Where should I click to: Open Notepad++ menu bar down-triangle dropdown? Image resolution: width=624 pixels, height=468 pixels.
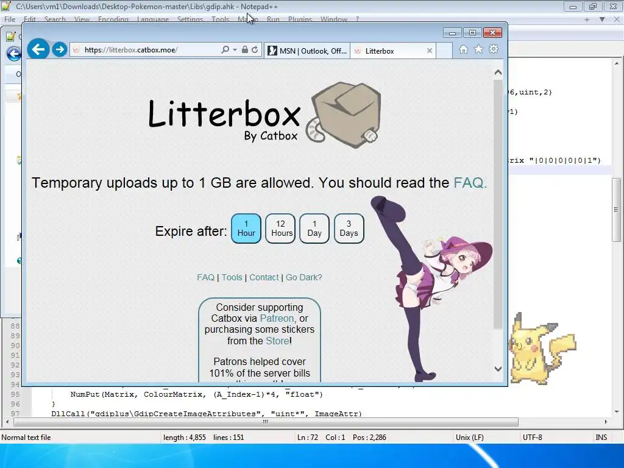click(x=602, y=19)
